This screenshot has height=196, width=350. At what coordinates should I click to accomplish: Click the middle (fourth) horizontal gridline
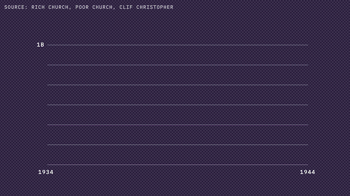point(178,105)
